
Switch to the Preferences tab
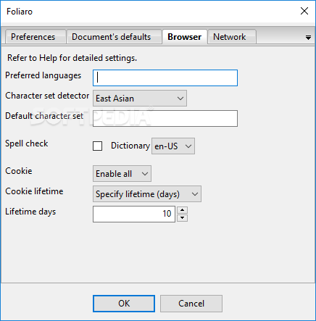33,37
